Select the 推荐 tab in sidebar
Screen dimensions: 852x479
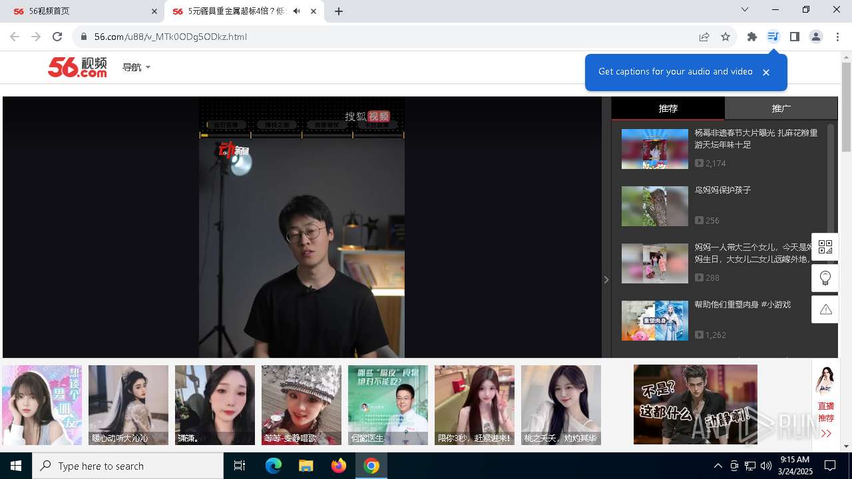coord(668,108)
